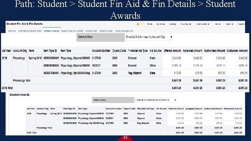Open the lower Student Awards view dropdown

click(155, 100)
